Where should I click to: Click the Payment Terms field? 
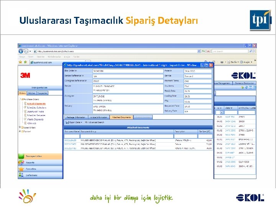tap(198, 81)
